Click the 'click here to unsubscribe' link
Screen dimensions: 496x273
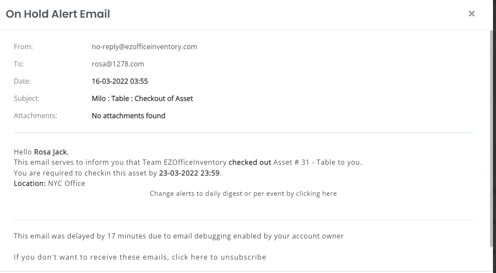219,257
